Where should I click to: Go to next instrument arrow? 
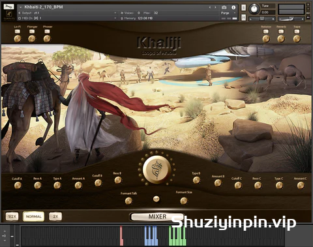215,7
